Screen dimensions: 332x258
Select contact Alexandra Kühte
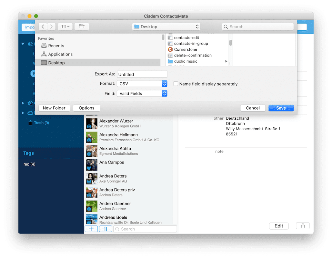coord(129,151)
